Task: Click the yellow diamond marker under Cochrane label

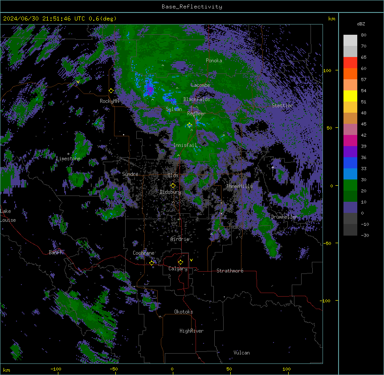Action: point(151,263)
